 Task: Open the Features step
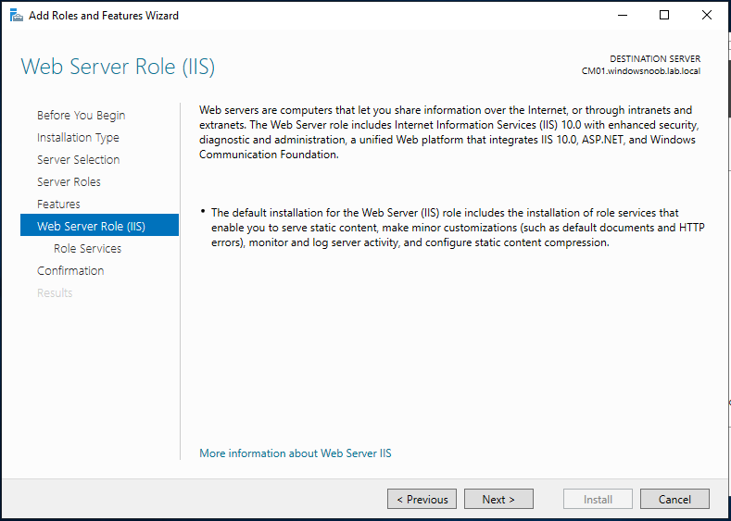pos(58,204)
